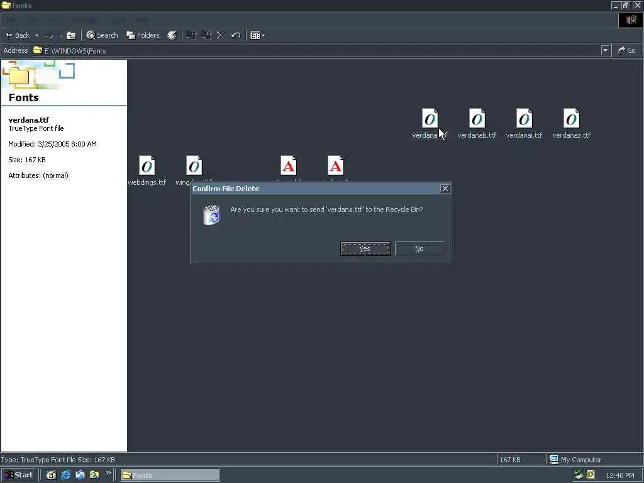Click the Start button
This screenshot has width=644, height=483.
(x=19, y=475)
